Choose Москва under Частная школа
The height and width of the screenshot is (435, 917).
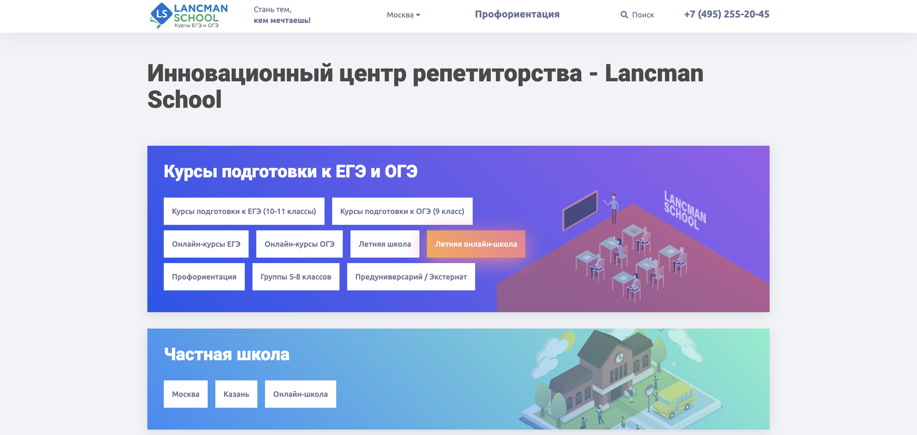(x=186, y=394)
